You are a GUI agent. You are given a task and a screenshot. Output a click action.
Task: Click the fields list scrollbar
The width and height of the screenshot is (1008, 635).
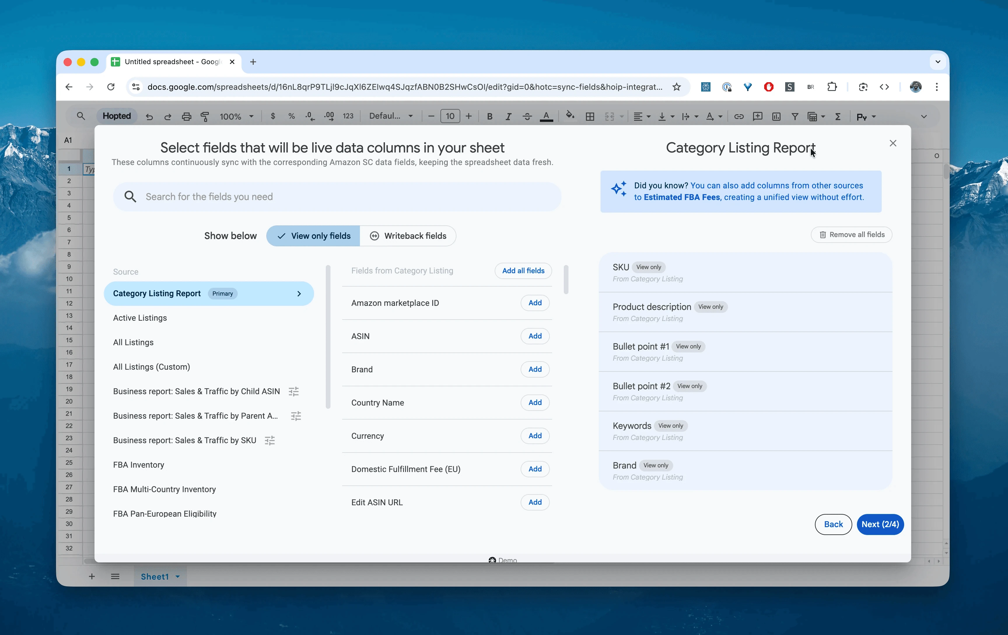pos(566,279)
